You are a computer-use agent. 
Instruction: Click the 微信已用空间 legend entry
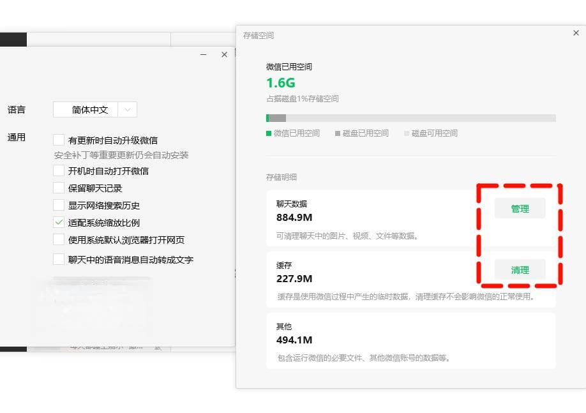(x=293, y=133)
